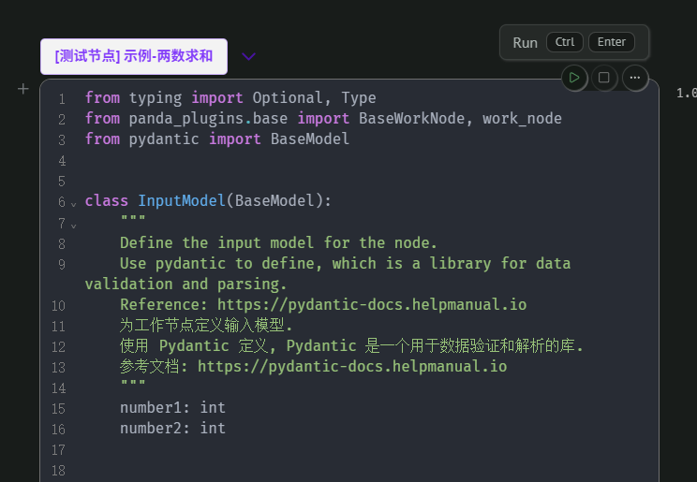Viewport: 697px width, 482px height.
Task: Click the '使用 Pydantic 定义' comment on line 12
Action: (x=193, y=346)
